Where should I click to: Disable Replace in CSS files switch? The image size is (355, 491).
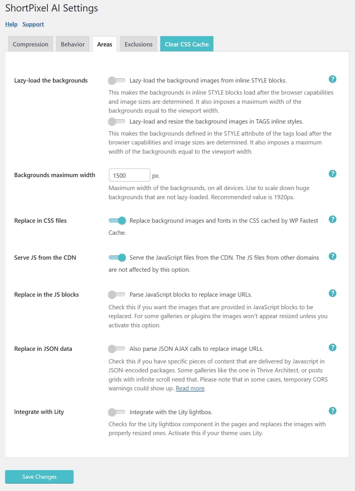coord(117,220)
